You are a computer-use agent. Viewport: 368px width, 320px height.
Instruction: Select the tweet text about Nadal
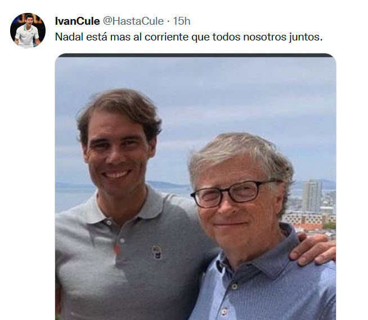[x=189, y=37]
